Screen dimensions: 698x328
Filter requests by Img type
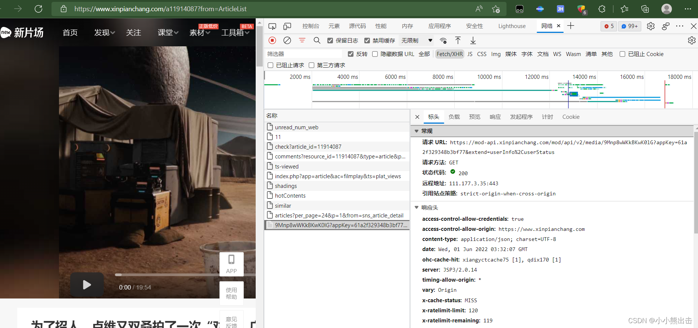coord(496,54)
